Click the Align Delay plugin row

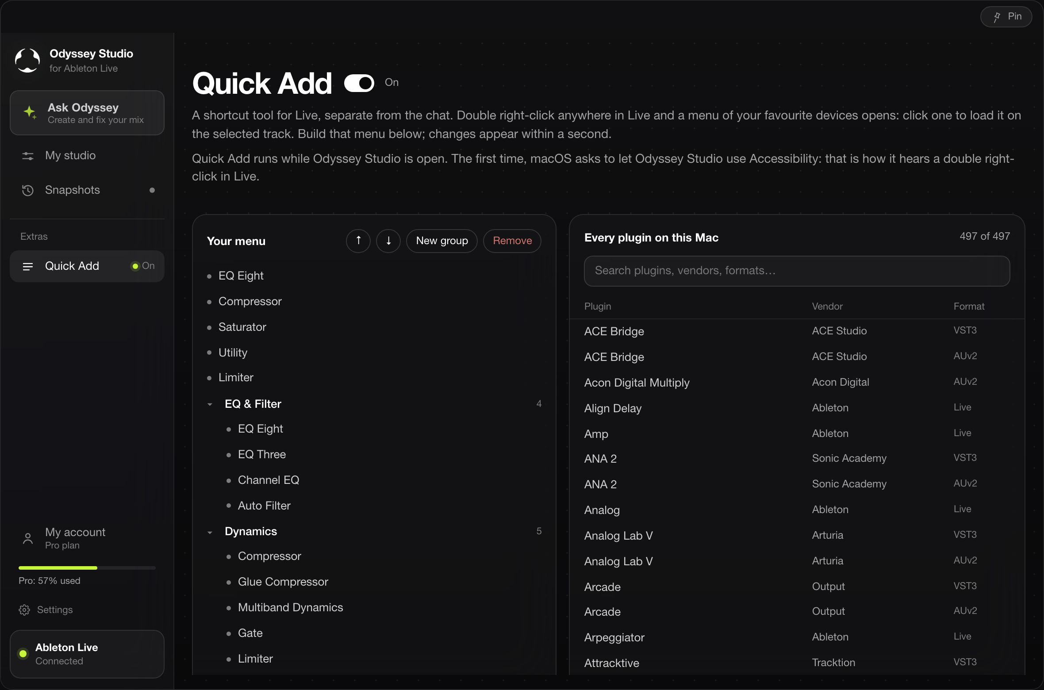pos(797,408)
